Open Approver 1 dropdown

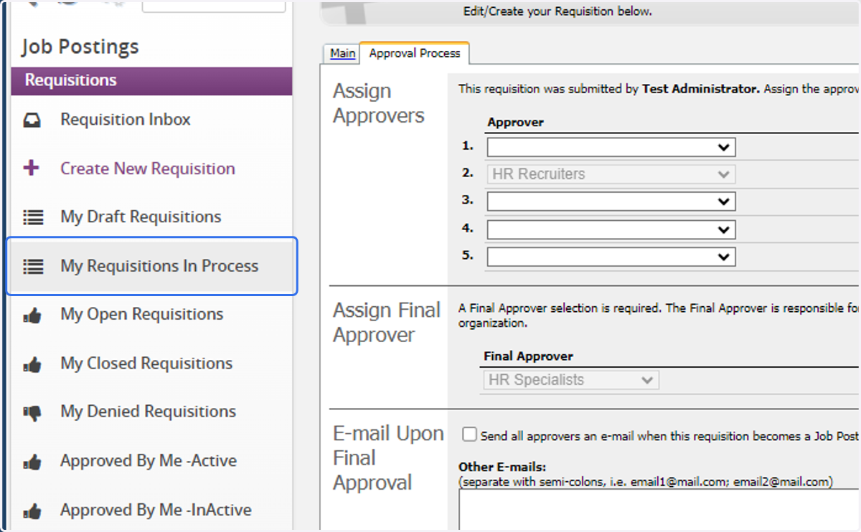point(611,147)
